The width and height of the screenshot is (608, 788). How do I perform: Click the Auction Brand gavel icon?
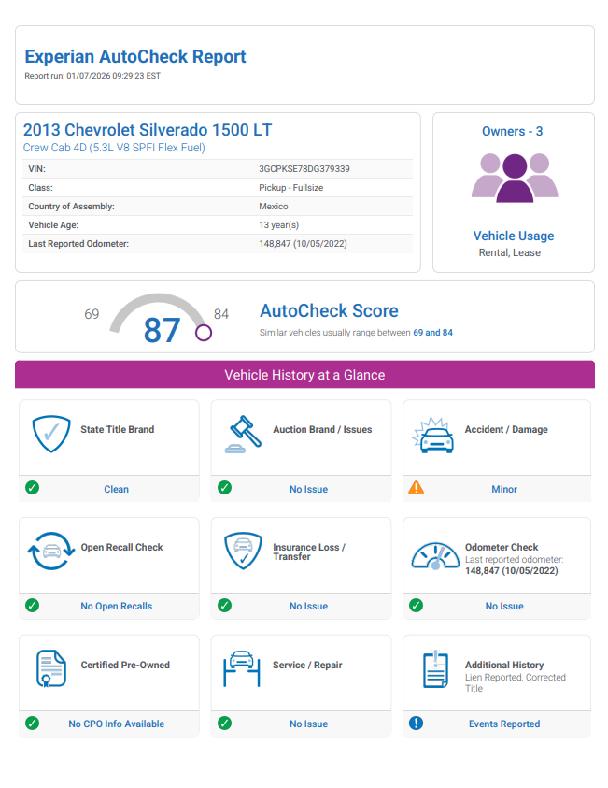(243, 435)
